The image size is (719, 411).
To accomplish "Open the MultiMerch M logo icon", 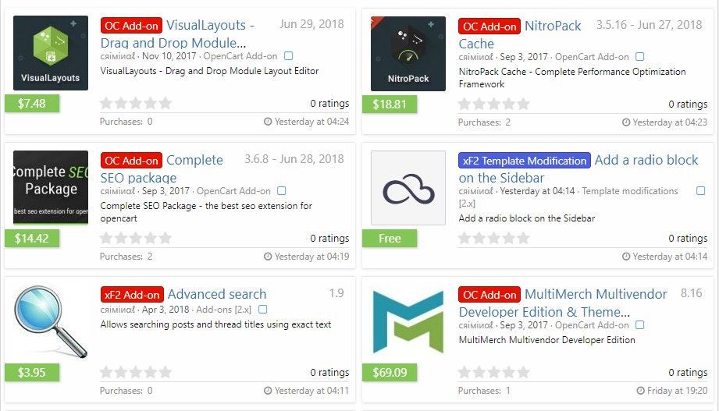I will tap(408, 322).
